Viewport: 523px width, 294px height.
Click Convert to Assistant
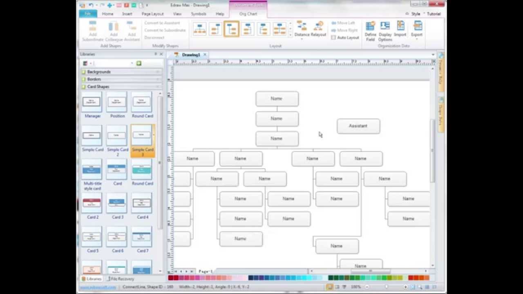click(x=162, y=23)
